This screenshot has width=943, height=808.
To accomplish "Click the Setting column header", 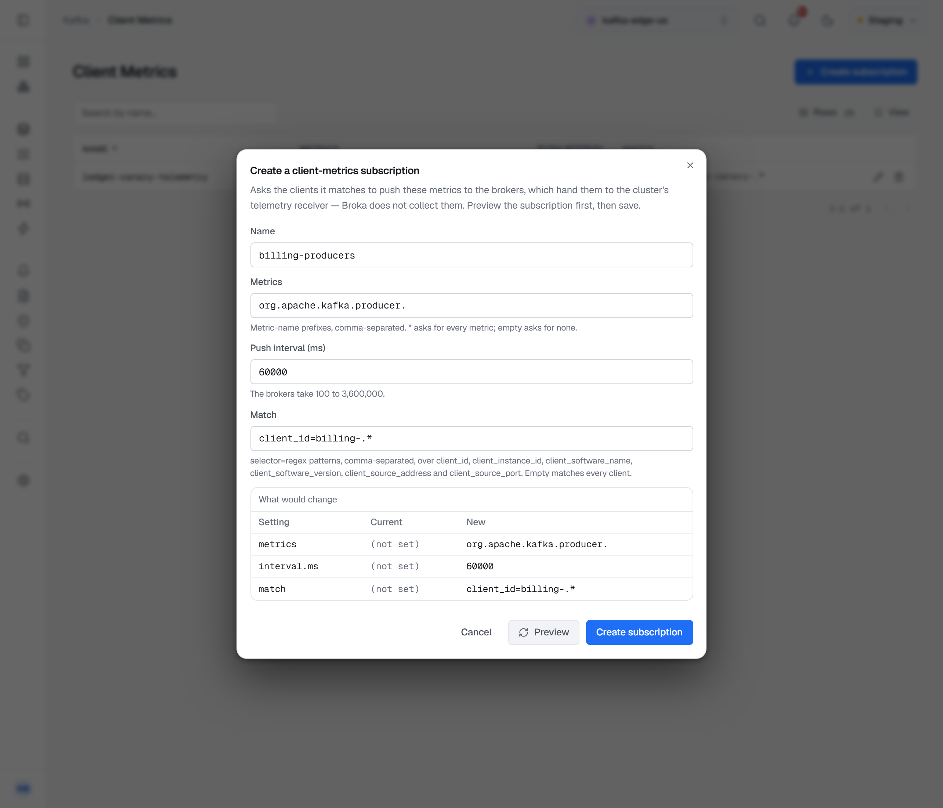I will click(x=274, y=522).
